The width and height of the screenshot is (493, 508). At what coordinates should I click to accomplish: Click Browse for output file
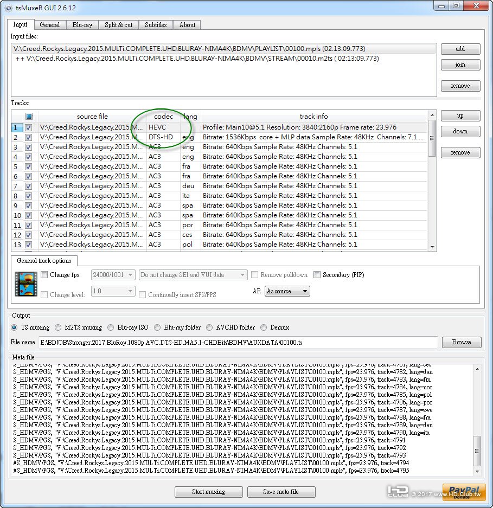pyautogui.click(x=462, y=342)
